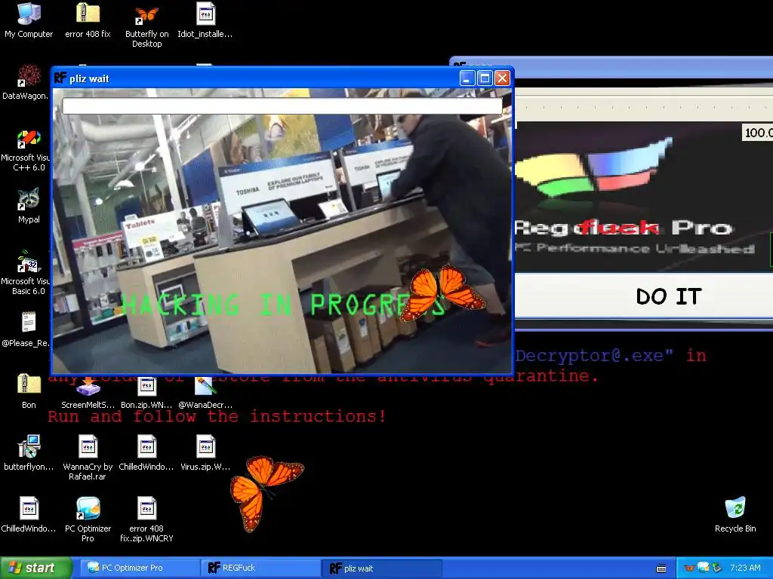Open the Start menu
The image size is (773, 579).
[x=35, y=568]
